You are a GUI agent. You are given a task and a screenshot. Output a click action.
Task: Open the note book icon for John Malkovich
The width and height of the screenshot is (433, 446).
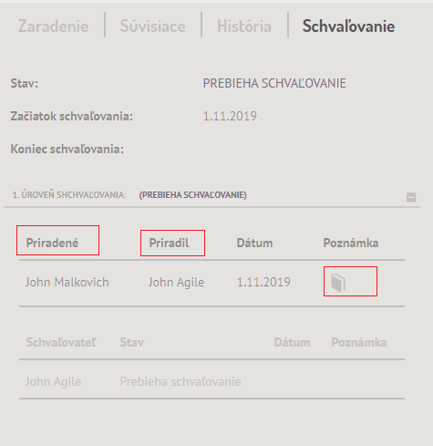click(x=338, y=283)
